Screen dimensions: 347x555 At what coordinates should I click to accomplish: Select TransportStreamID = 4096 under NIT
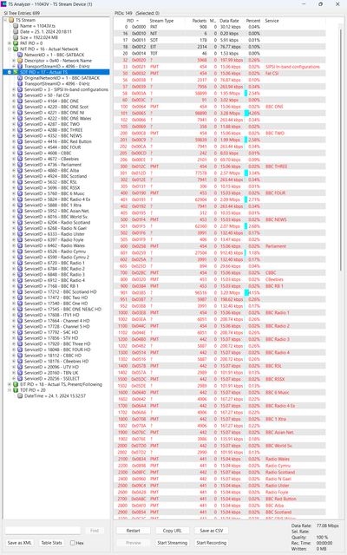point(57,66)
